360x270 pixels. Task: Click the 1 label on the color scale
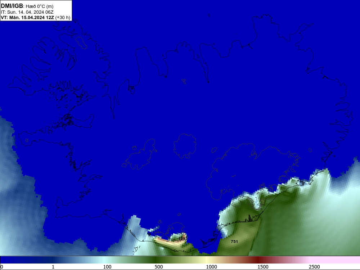click(x=53, y=267)
